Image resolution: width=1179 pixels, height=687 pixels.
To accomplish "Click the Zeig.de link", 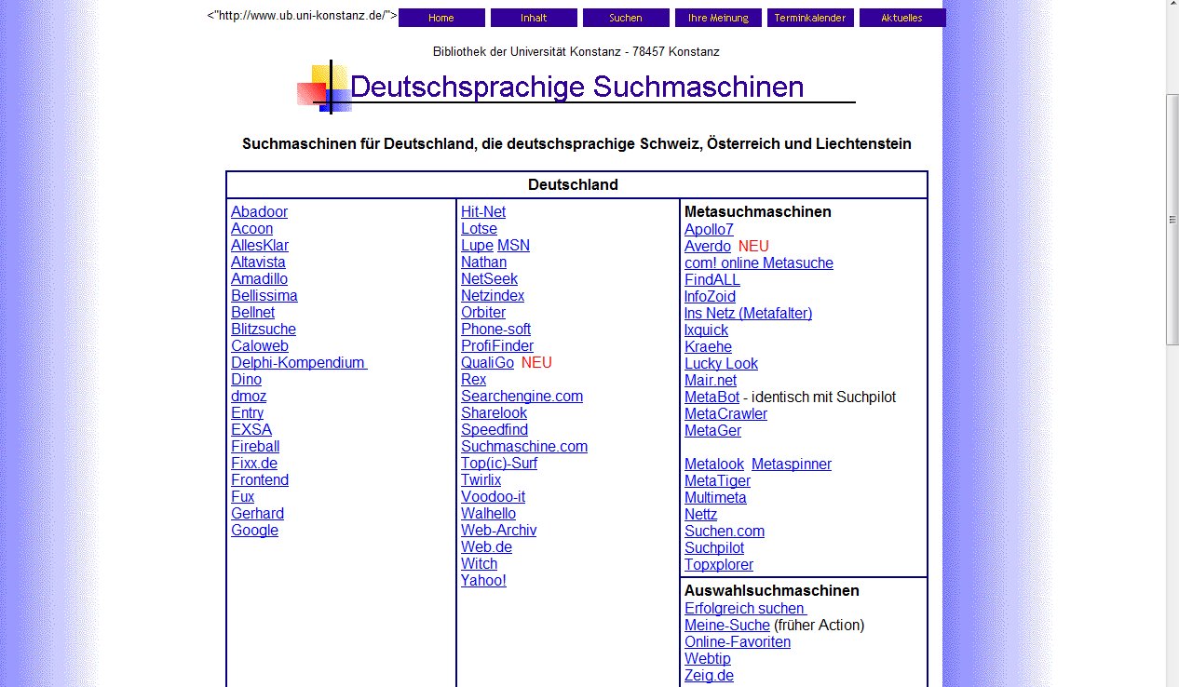I will [x=709, y=676].
